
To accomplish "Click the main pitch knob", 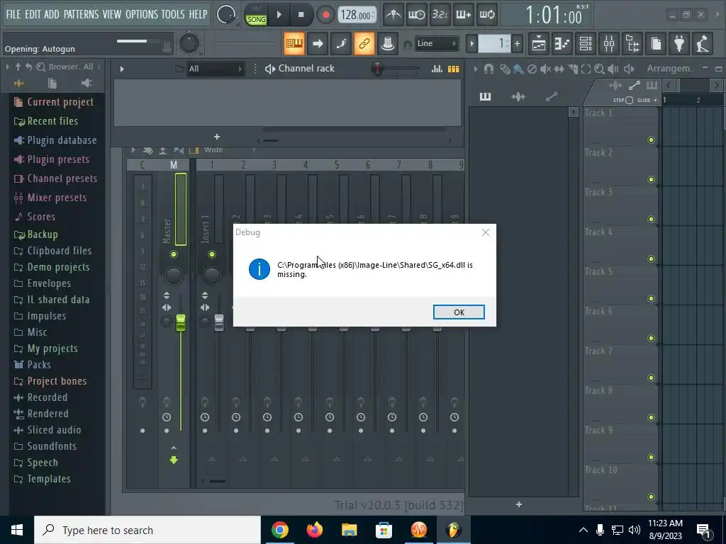I will (189, 43).
